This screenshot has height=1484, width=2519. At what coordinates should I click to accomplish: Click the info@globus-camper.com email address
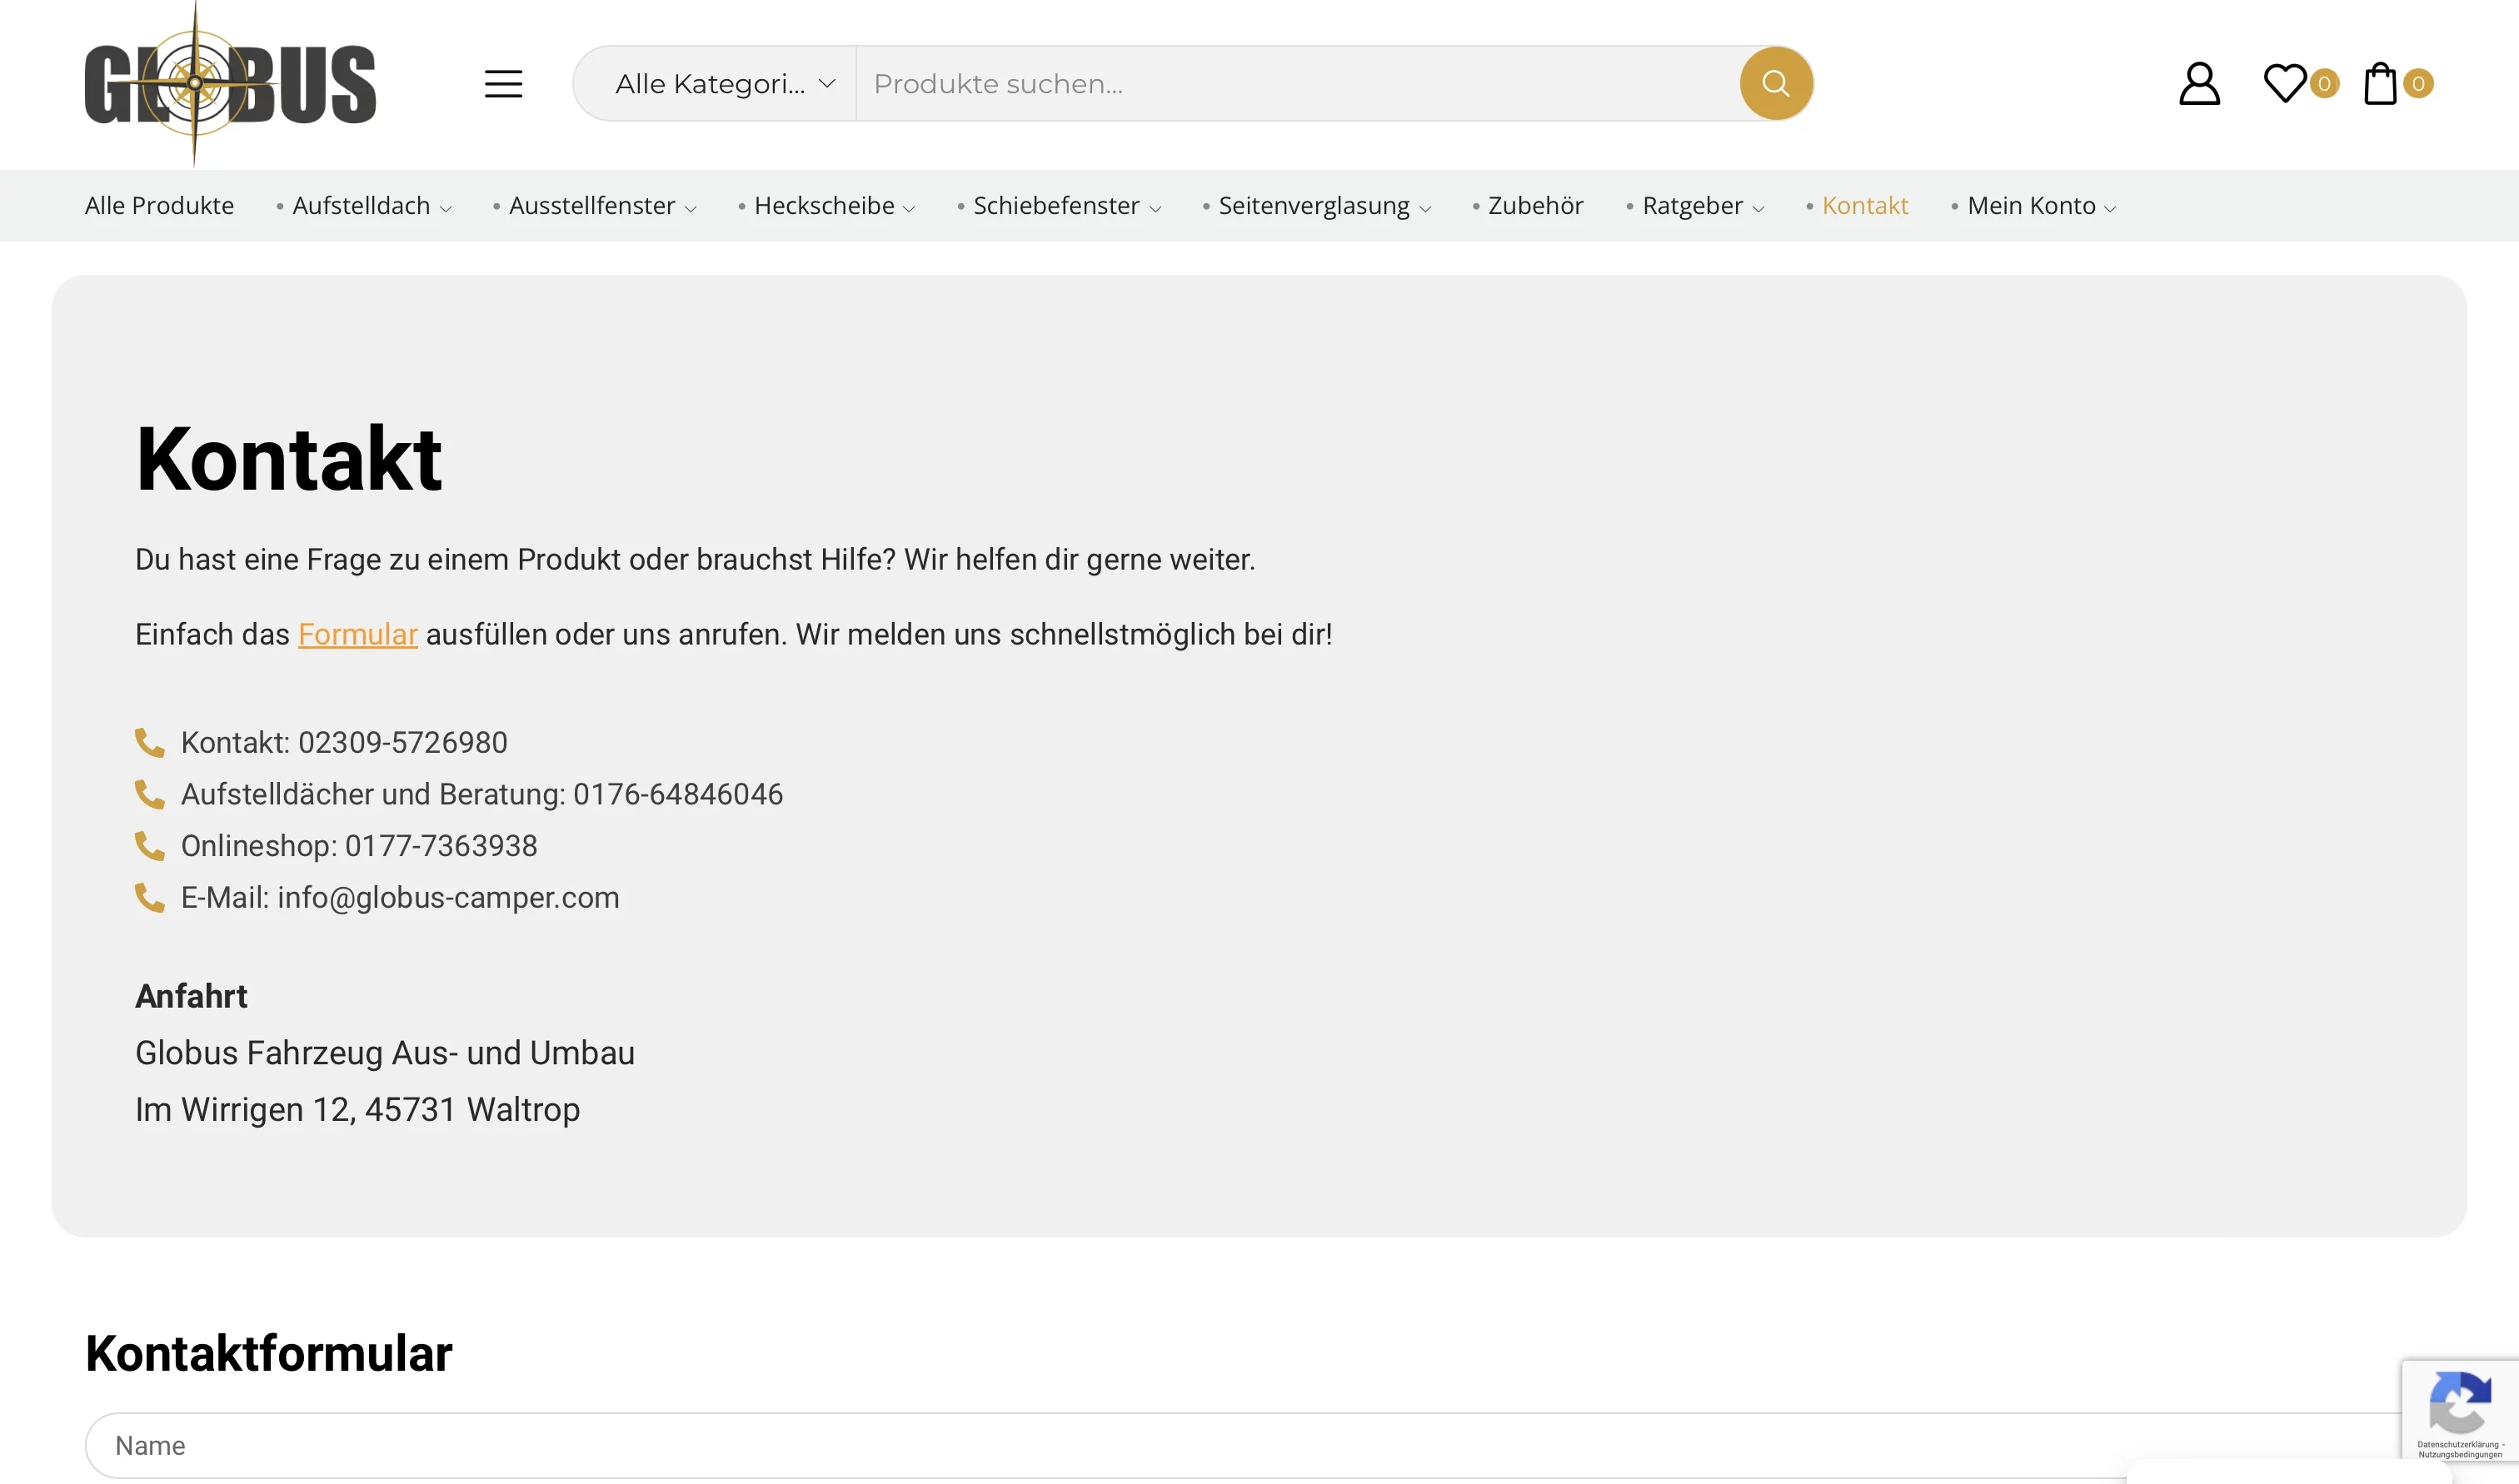448,898
